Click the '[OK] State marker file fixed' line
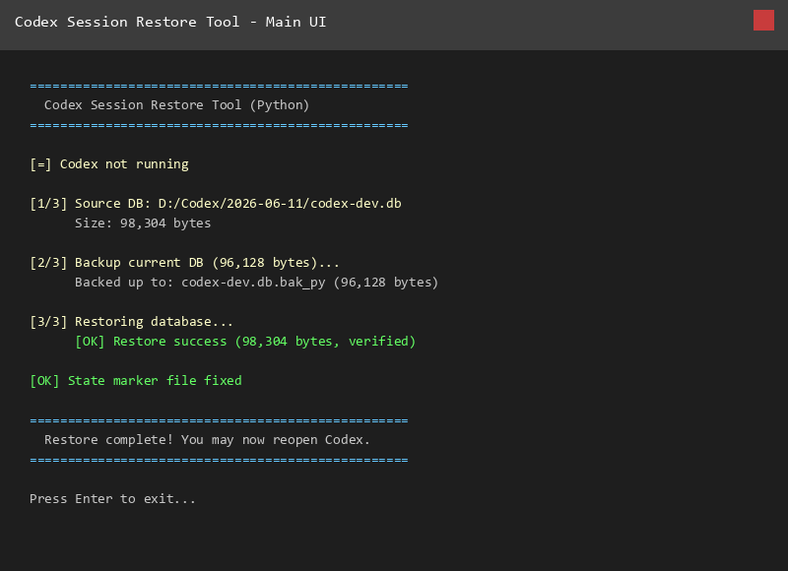Image resolution: width=788 pixels, height=571 pixels. click(x=136, y=381)
